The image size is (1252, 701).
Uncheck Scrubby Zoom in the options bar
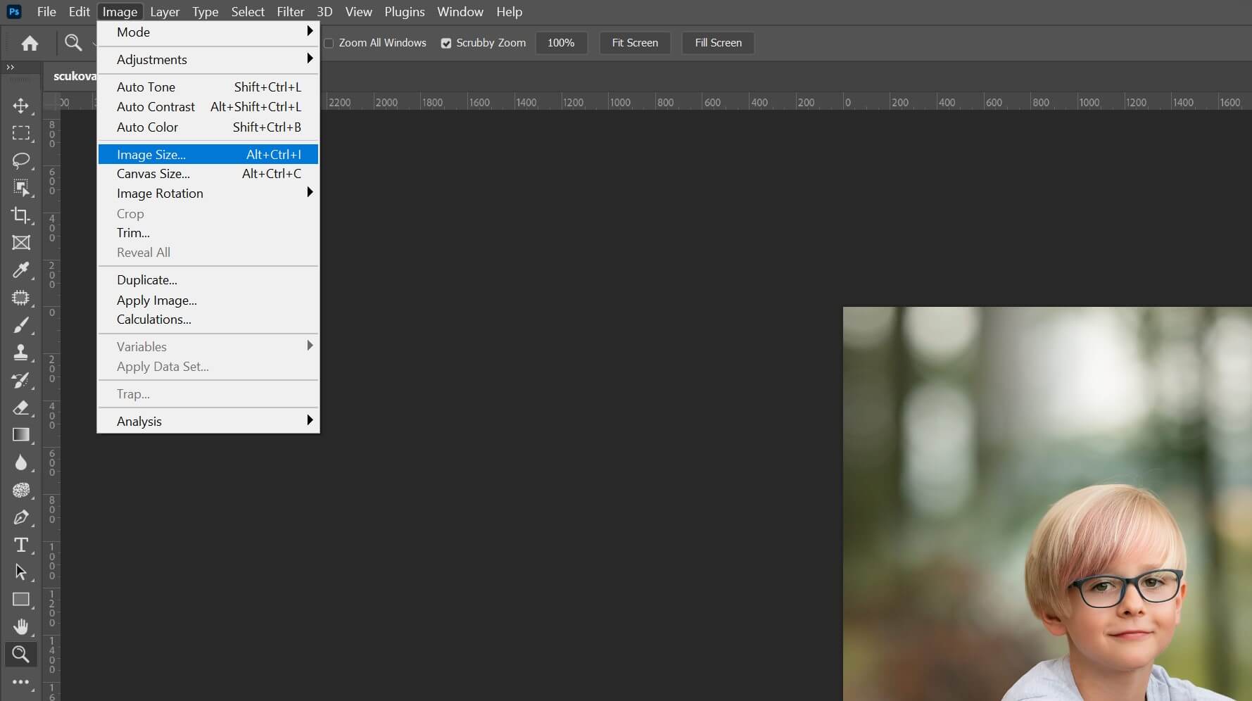pyautogui.click(x=446, y=43)
